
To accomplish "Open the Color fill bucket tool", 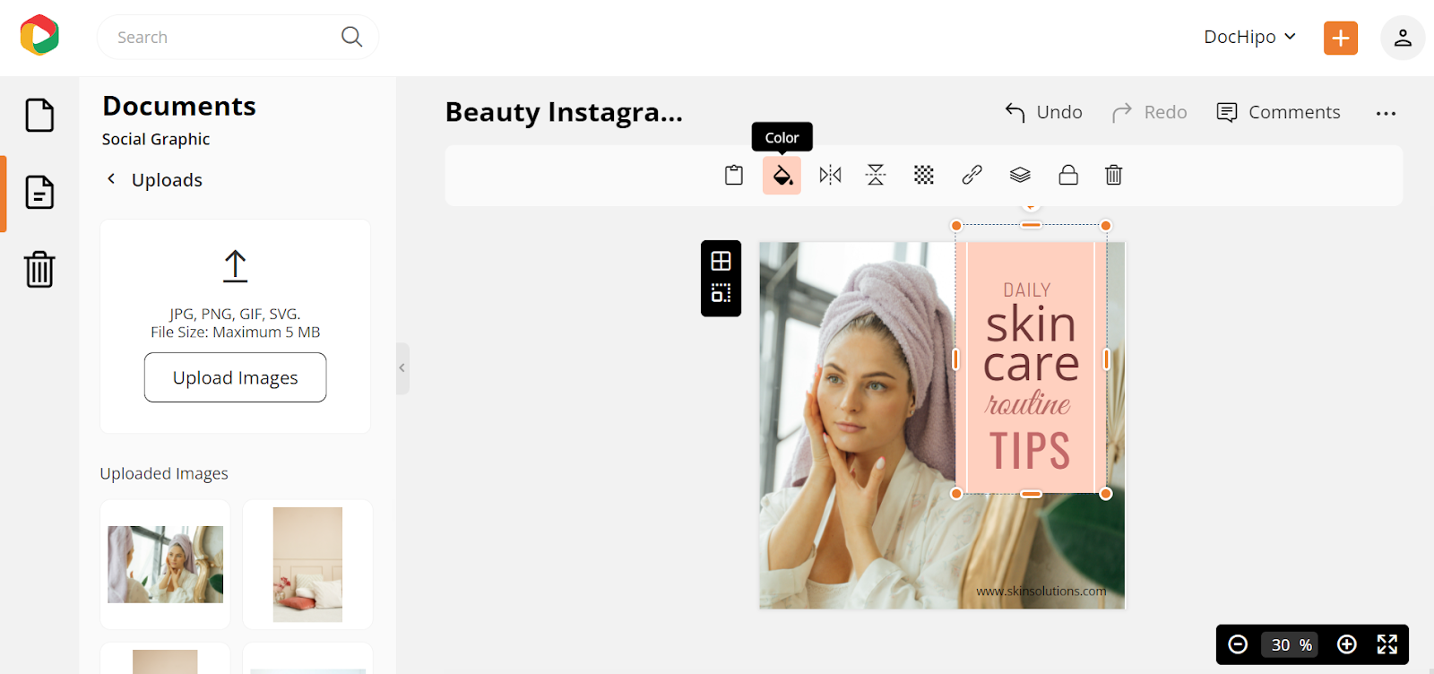I will 782,175.
